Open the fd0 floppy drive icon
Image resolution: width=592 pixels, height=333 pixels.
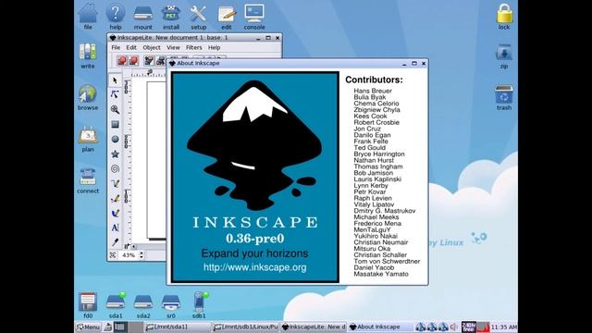[x=88, y=305]
